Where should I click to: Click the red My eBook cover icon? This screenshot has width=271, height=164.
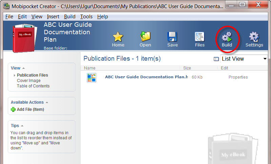coord(25,38)
